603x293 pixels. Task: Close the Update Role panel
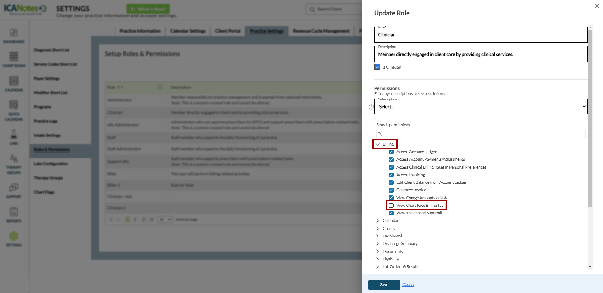coord(597,6)
